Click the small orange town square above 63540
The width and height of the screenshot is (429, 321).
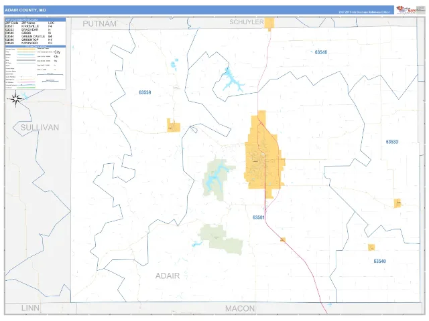(371, 247)
